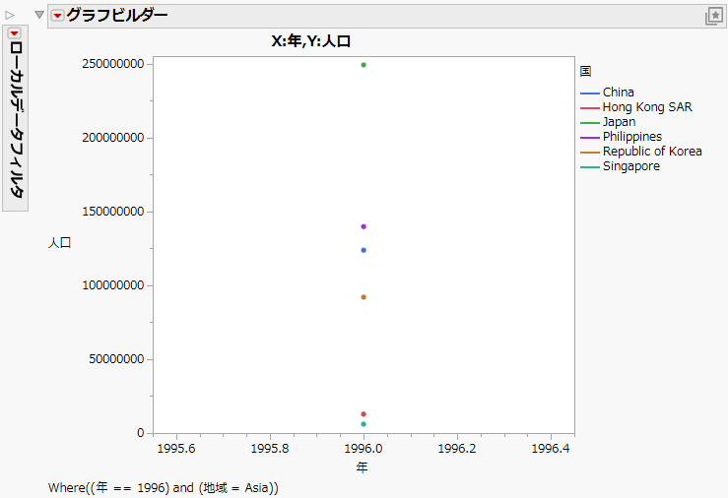Collapse the グラフビルダー outline with gray triangle
This screenshot has width=728, height=498.
(x=39, y=15)
